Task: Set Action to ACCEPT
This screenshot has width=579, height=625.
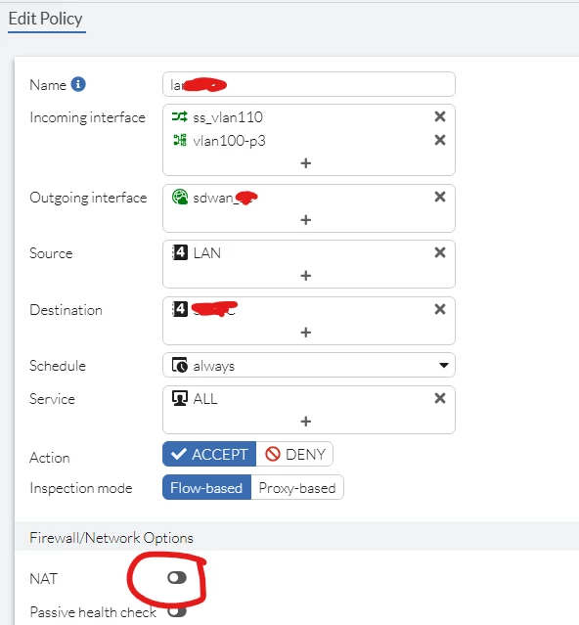Action: (209, 454)
